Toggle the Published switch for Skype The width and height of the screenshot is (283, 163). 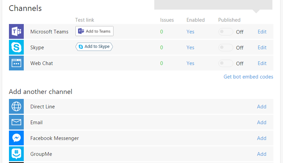(x=226, y=48)
